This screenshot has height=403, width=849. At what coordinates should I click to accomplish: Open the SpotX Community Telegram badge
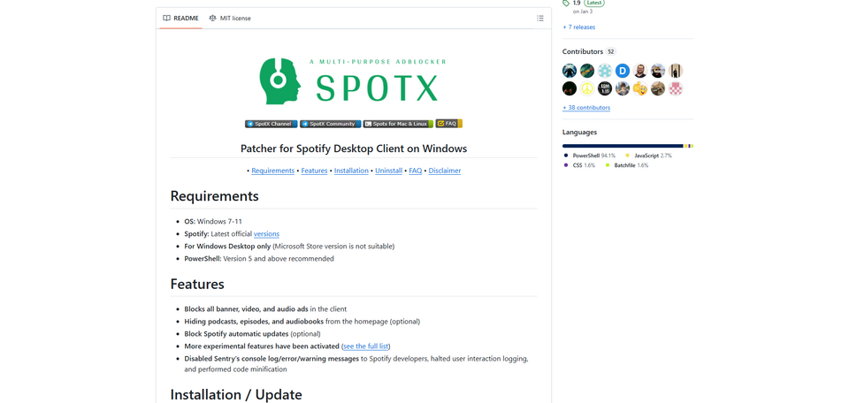[330, 124]
